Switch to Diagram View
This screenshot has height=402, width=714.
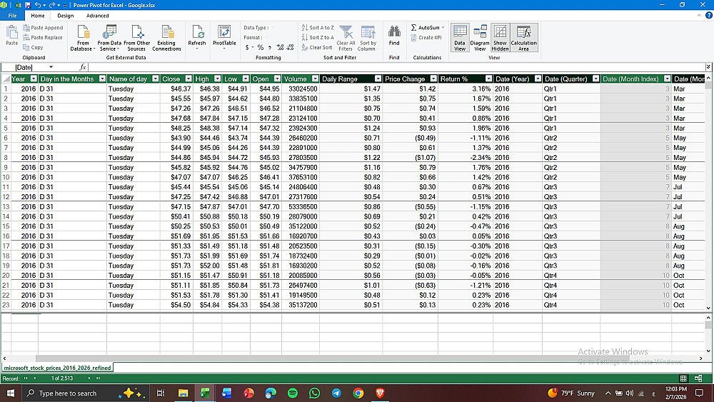tap(480, 38)
